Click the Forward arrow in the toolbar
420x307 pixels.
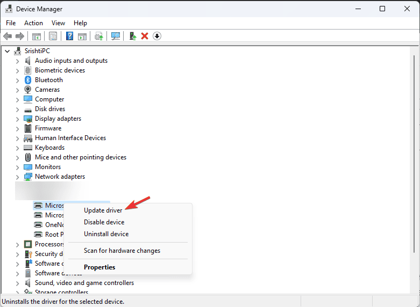tap(20, 36)
